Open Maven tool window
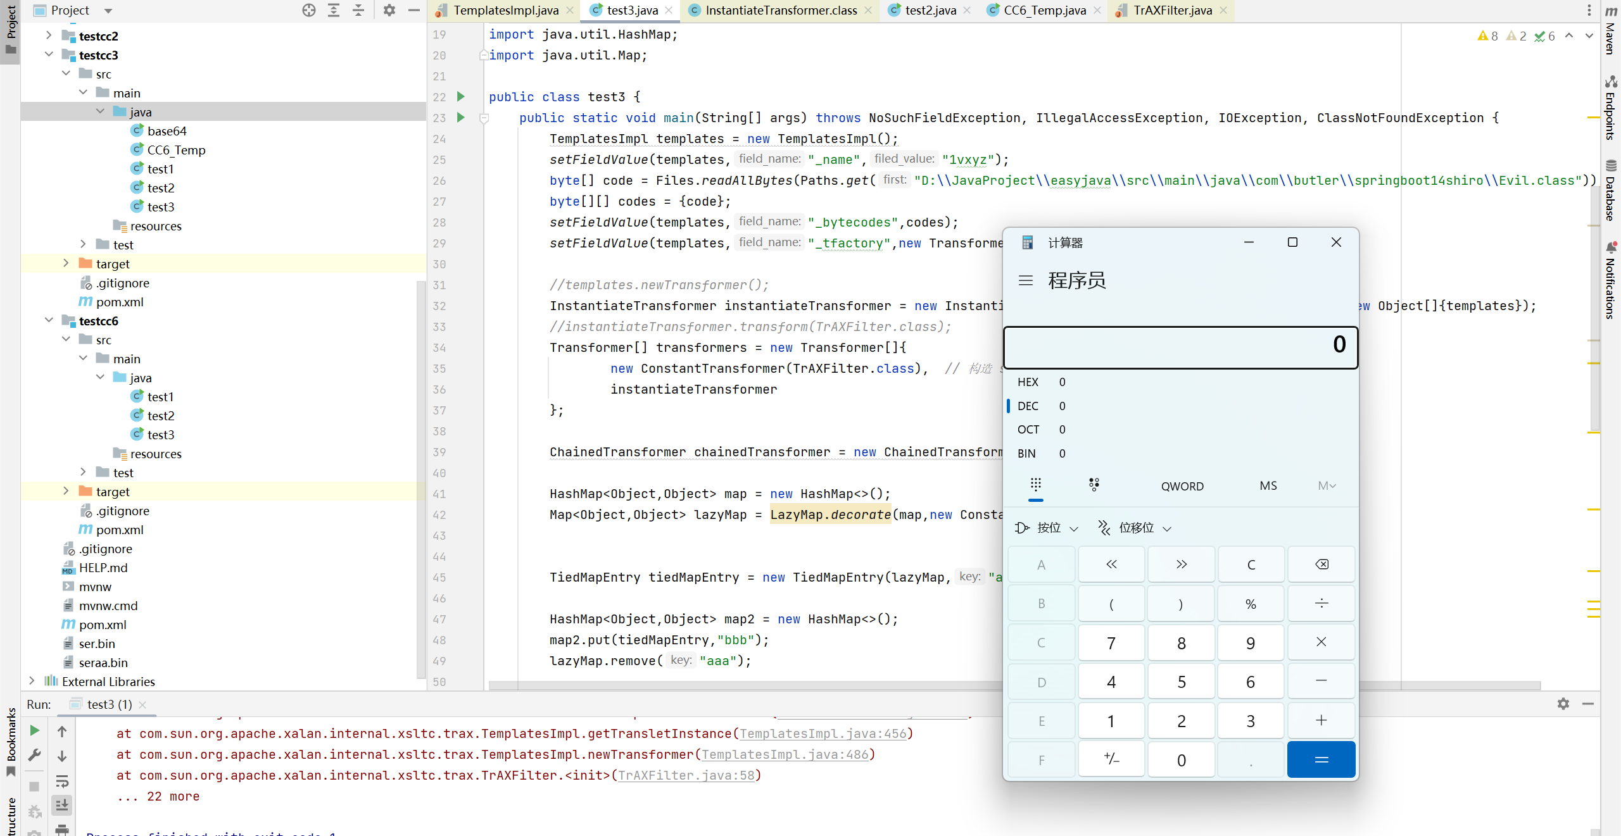 pyautogui.click(x=1610, y=30)
